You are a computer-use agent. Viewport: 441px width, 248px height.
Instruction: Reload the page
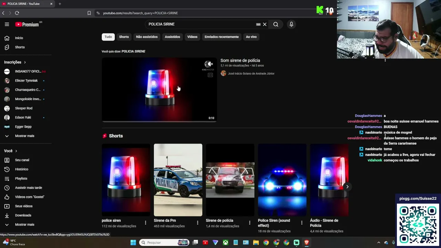coord(17,13)
